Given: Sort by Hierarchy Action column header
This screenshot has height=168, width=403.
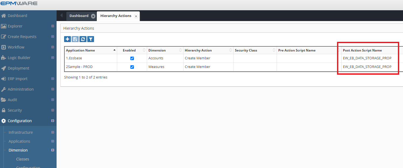Looking at the screenshot, I should click(x=198, y=50).
